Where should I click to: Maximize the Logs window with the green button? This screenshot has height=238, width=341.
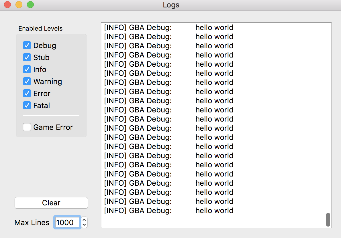point(30,5)
